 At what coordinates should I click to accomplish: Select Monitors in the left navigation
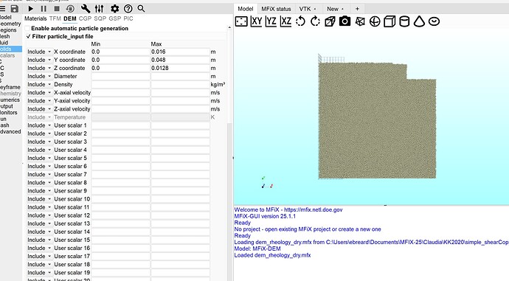9,113
